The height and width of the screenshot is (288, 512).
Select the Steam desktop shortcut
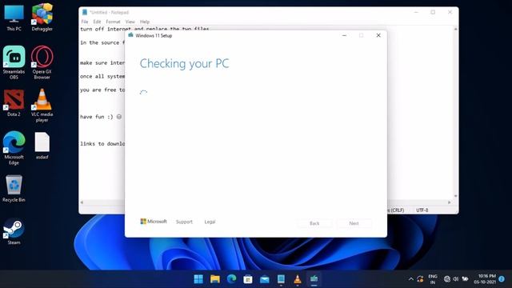(14, 231)
